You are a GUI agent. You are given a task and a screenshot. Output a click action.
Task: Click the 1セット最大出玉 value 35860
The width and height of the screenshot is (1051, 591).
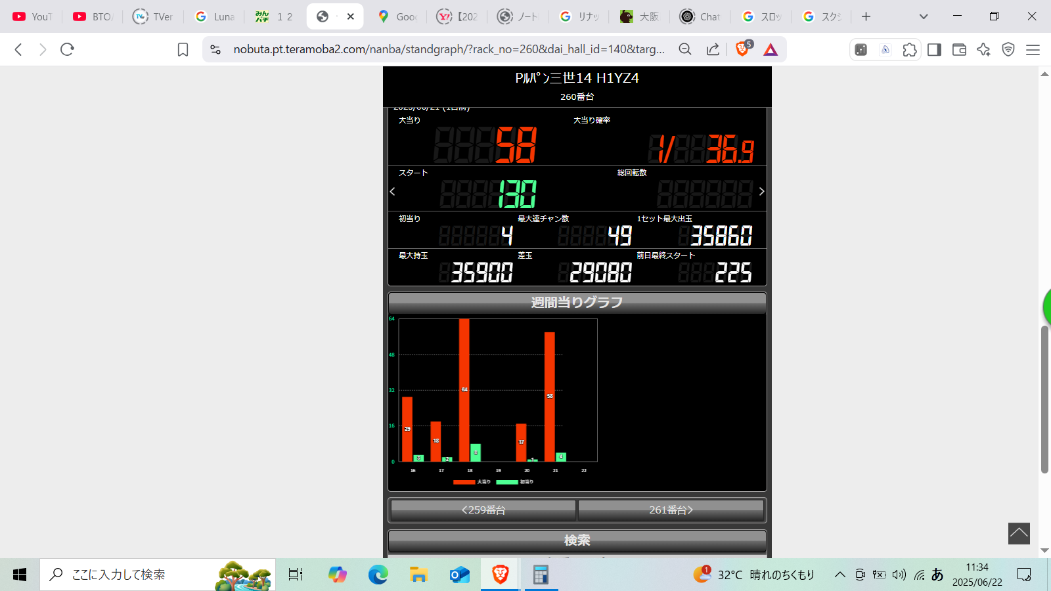tap(721, 236)
